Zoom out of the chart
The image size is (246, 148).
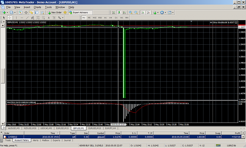pos(136,13)
